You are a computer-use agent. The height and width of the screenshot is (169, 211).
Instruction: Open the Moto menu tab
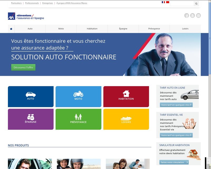[61, 29]
